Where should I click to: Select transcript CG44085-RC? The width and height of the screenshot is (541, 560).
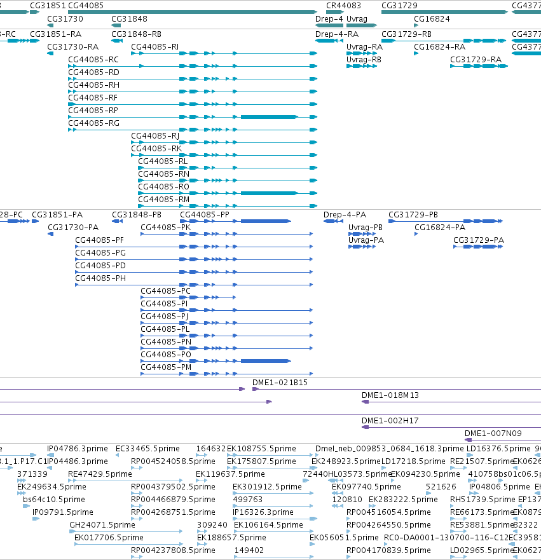click(x=93, y=60)
